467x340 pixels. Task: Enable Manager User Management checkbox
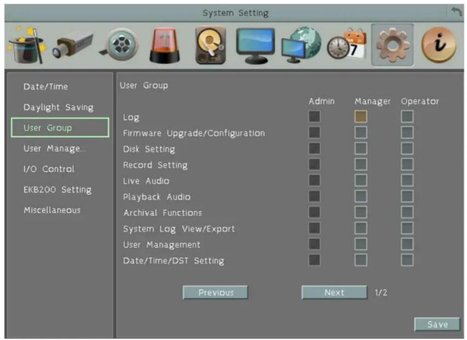point(361,244)
